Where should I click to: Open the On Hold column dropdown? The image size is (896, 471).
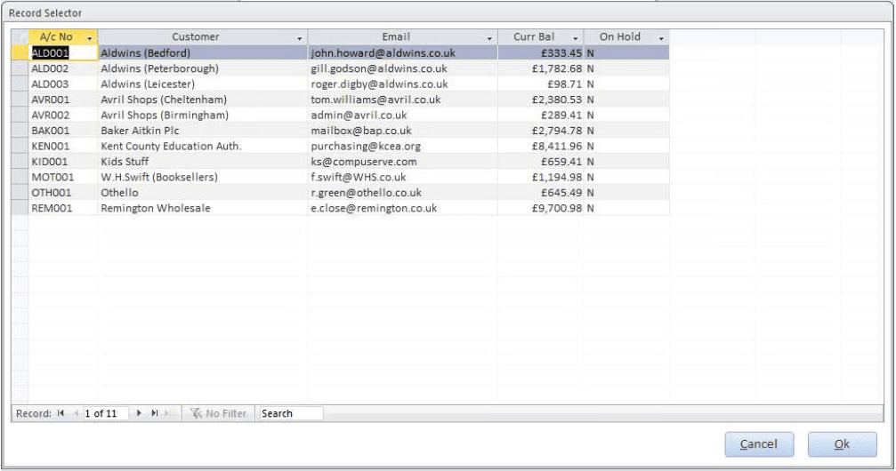click(x=660, y=38)
